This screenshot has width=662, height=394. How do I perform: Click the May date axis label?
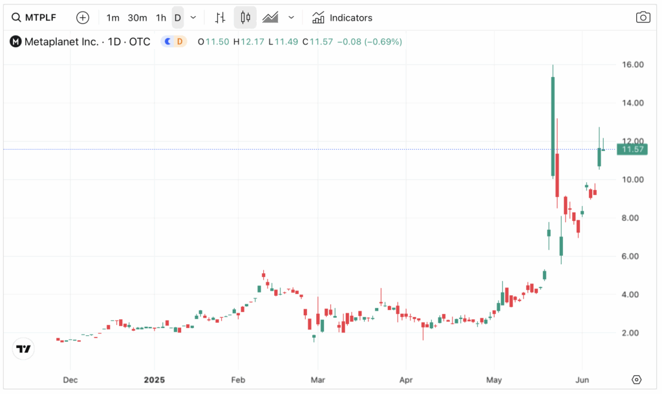(x=494, y=380)
